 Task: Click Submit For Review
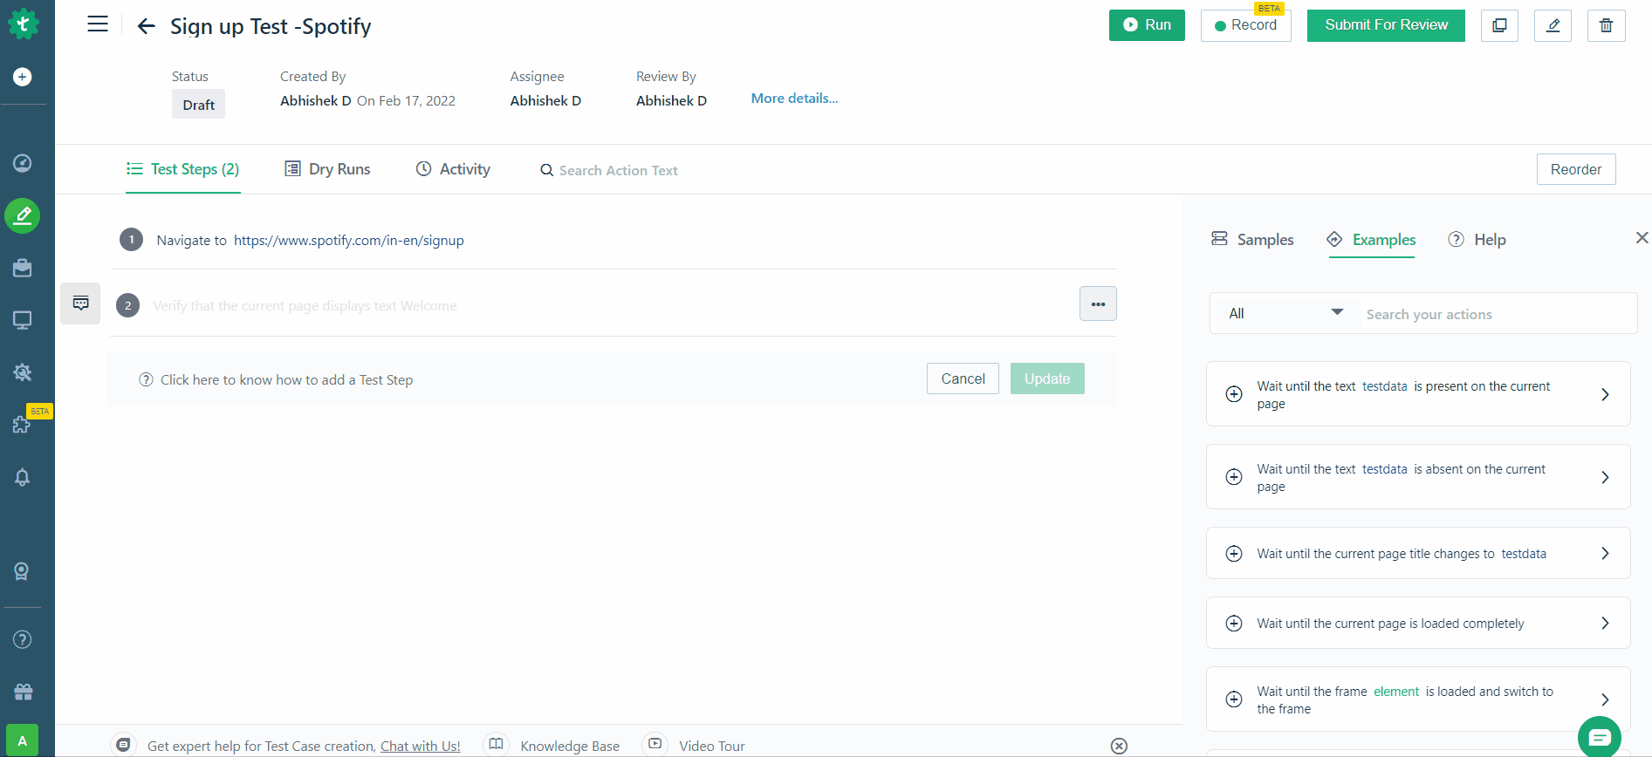point(1386,25)
